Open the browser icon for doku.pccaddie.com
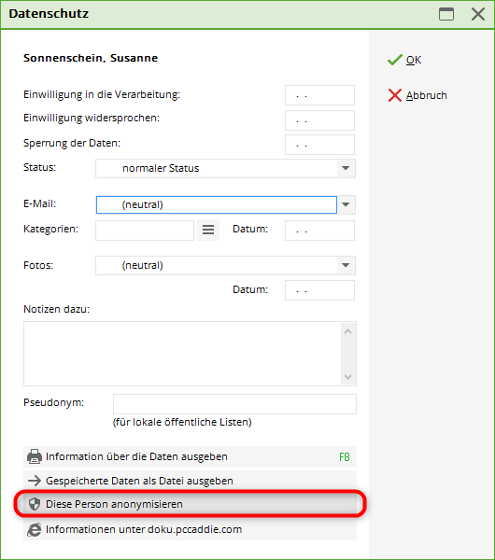495x560 pixels. pyautogui.click(x=35, y=529)
